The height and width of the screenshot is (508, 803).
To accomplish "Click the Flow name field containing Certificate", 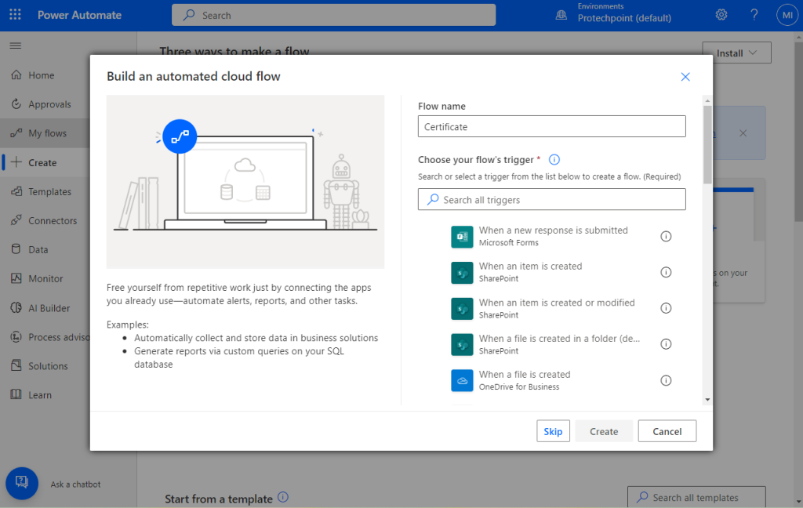I will [551, 126].
